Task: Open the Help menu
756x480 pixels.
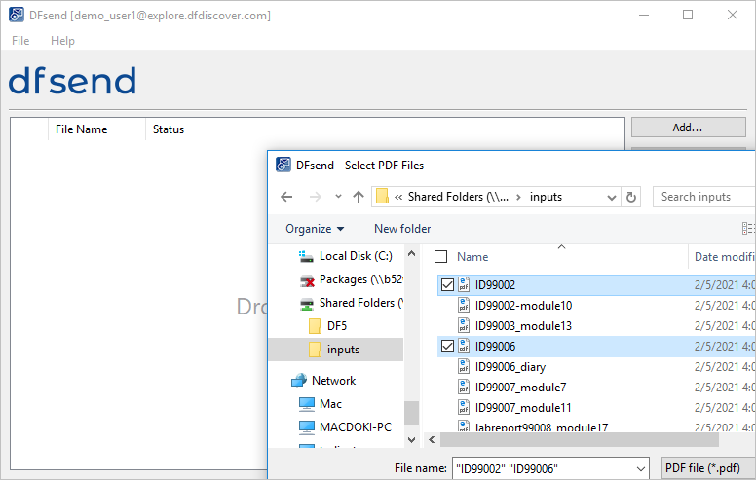Action: 62,41
